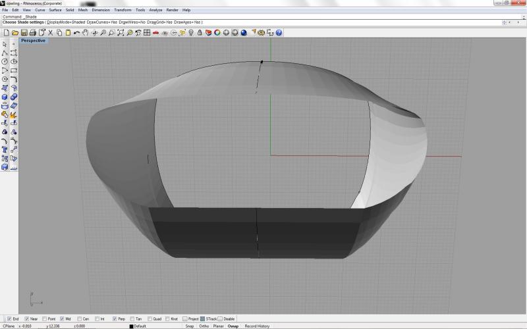Click the Default layer black color swatch
The width and height of the screenshot is (527, 329).
131,326
